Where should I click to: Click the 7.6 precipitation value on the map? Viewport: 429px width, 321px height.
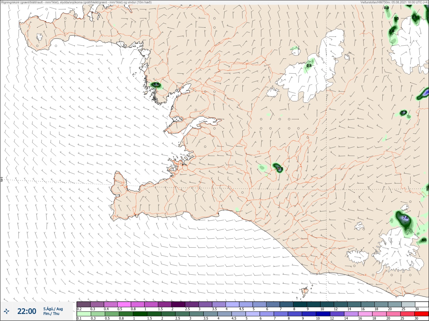(x=406, y=217)
